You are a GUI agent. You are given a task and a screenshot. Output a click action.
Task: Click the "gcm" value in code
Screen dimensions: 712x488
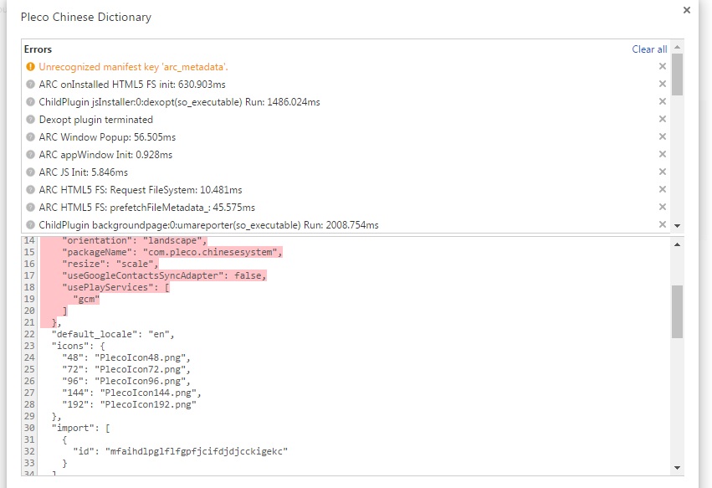(86, 299)
